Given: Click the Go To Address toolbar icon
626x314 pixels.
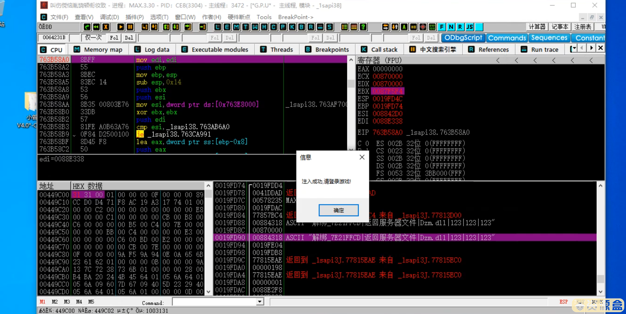Looking at the screenshot, I should coord(203,27).
